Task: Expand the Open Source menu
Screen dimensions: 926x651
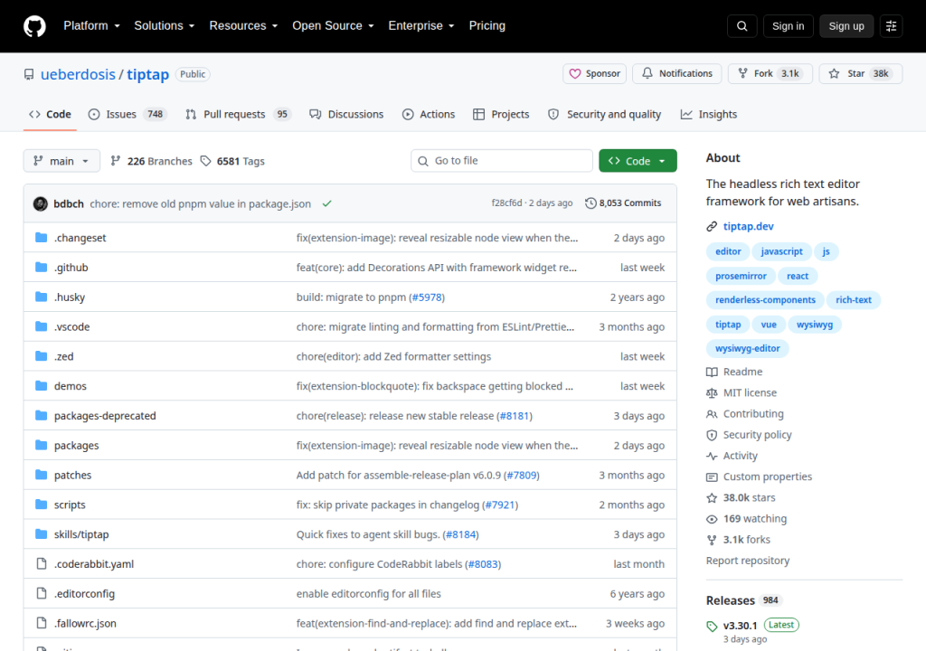Action: [333, 26]
